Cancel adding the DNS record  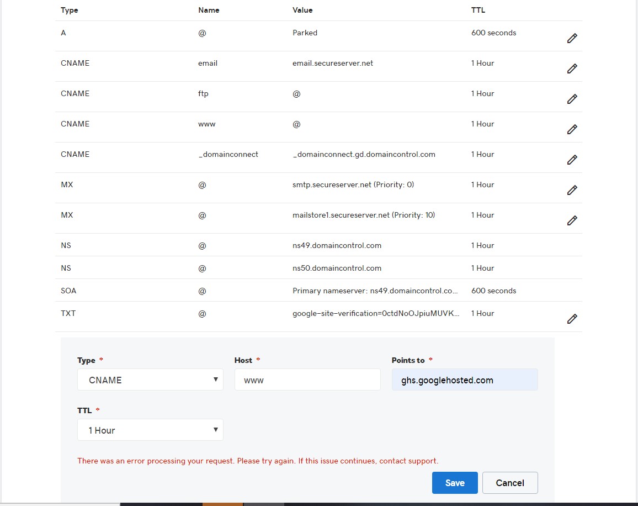click(510, 483)
